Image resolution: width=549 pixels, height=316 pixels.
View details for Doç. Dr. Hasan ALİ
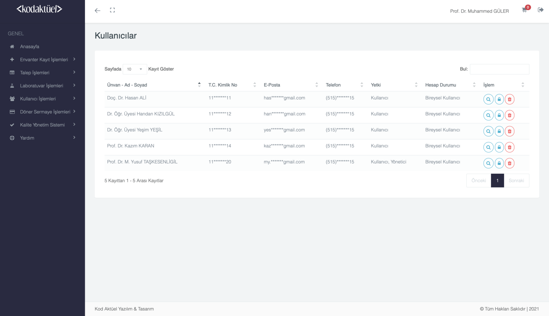tap(488, 99)
